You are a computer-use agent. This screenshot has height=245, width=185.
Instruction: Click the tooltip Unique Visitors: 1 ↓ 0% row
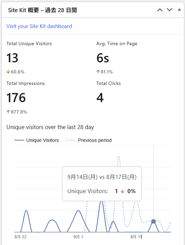101,191
